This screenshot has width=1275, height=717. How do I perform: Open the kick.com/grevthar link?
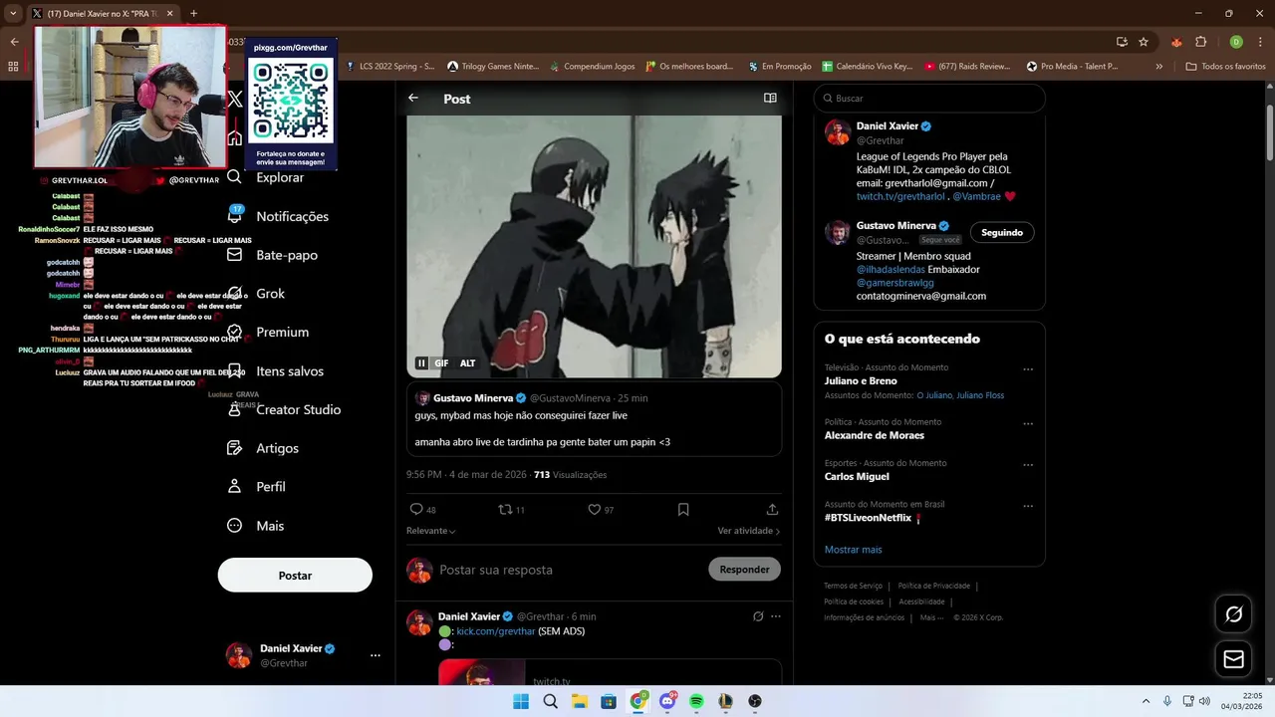[496, 631]
